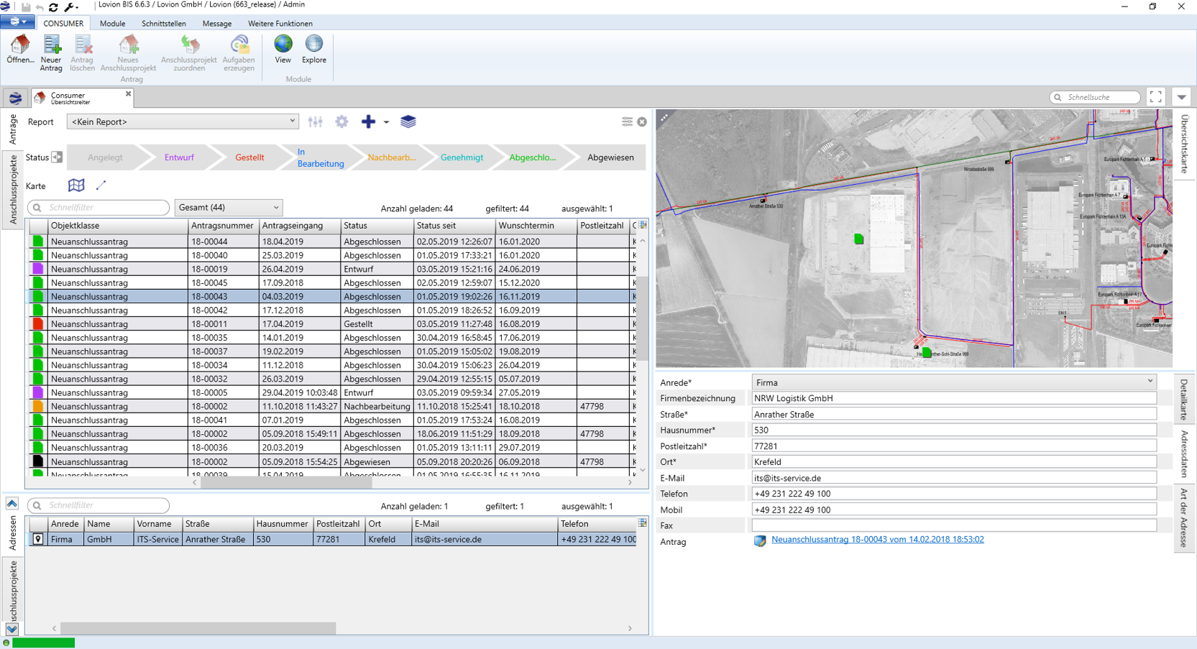Click the Antrag löschen ribbon icon

(x=83, y=45)
